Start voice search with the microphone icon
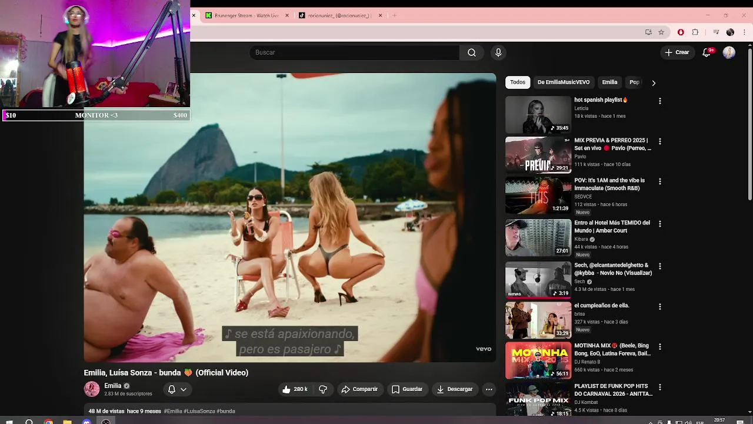Image resolution: width=753 pixels, height=424 pixels. (x=498, y=52)
